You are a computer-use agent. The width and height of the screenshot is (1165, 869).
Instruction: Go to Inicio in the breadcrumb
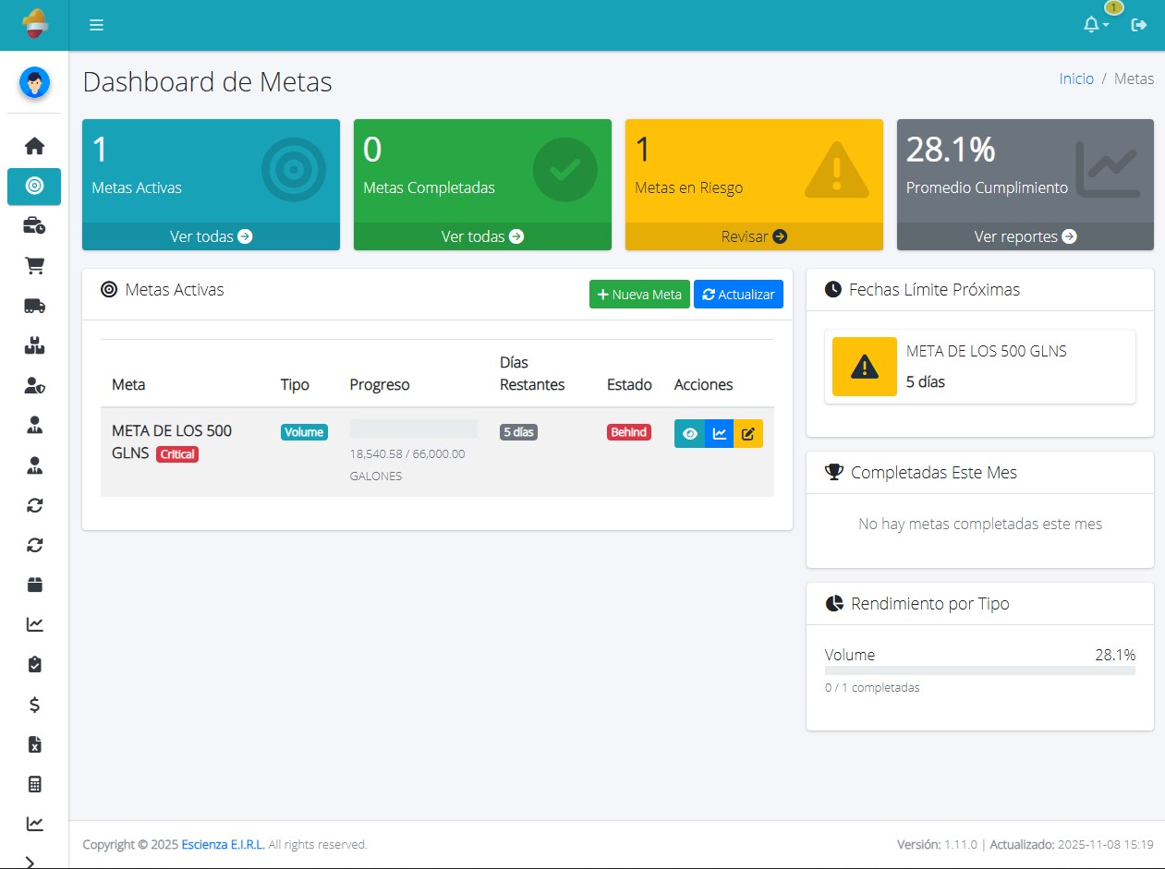pyautogui.click(x=1076, y=78)
